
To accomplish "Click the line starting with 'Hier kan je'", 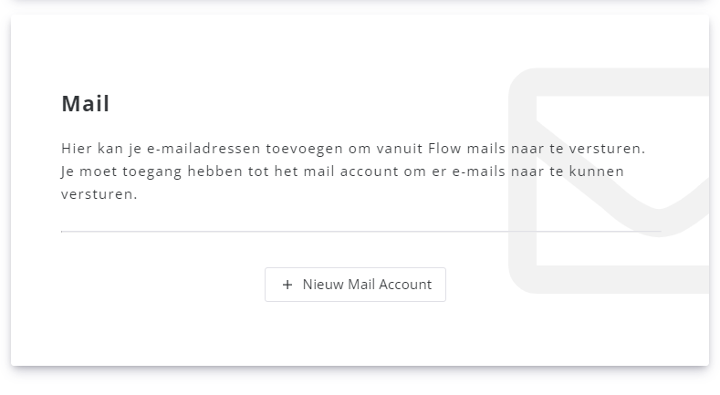I will click(x=353, y=148).
